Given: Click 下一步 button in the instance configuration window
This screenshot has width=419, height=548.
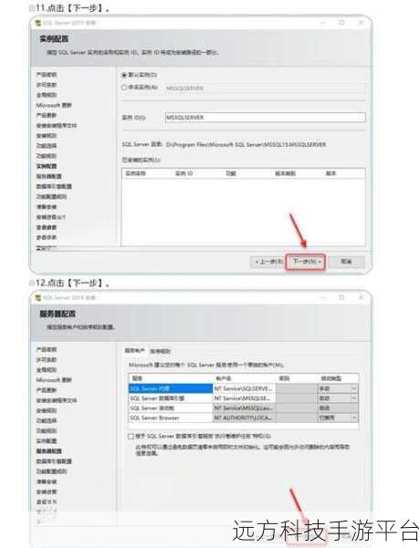Looking at the screenshot, I should [306, 261].
